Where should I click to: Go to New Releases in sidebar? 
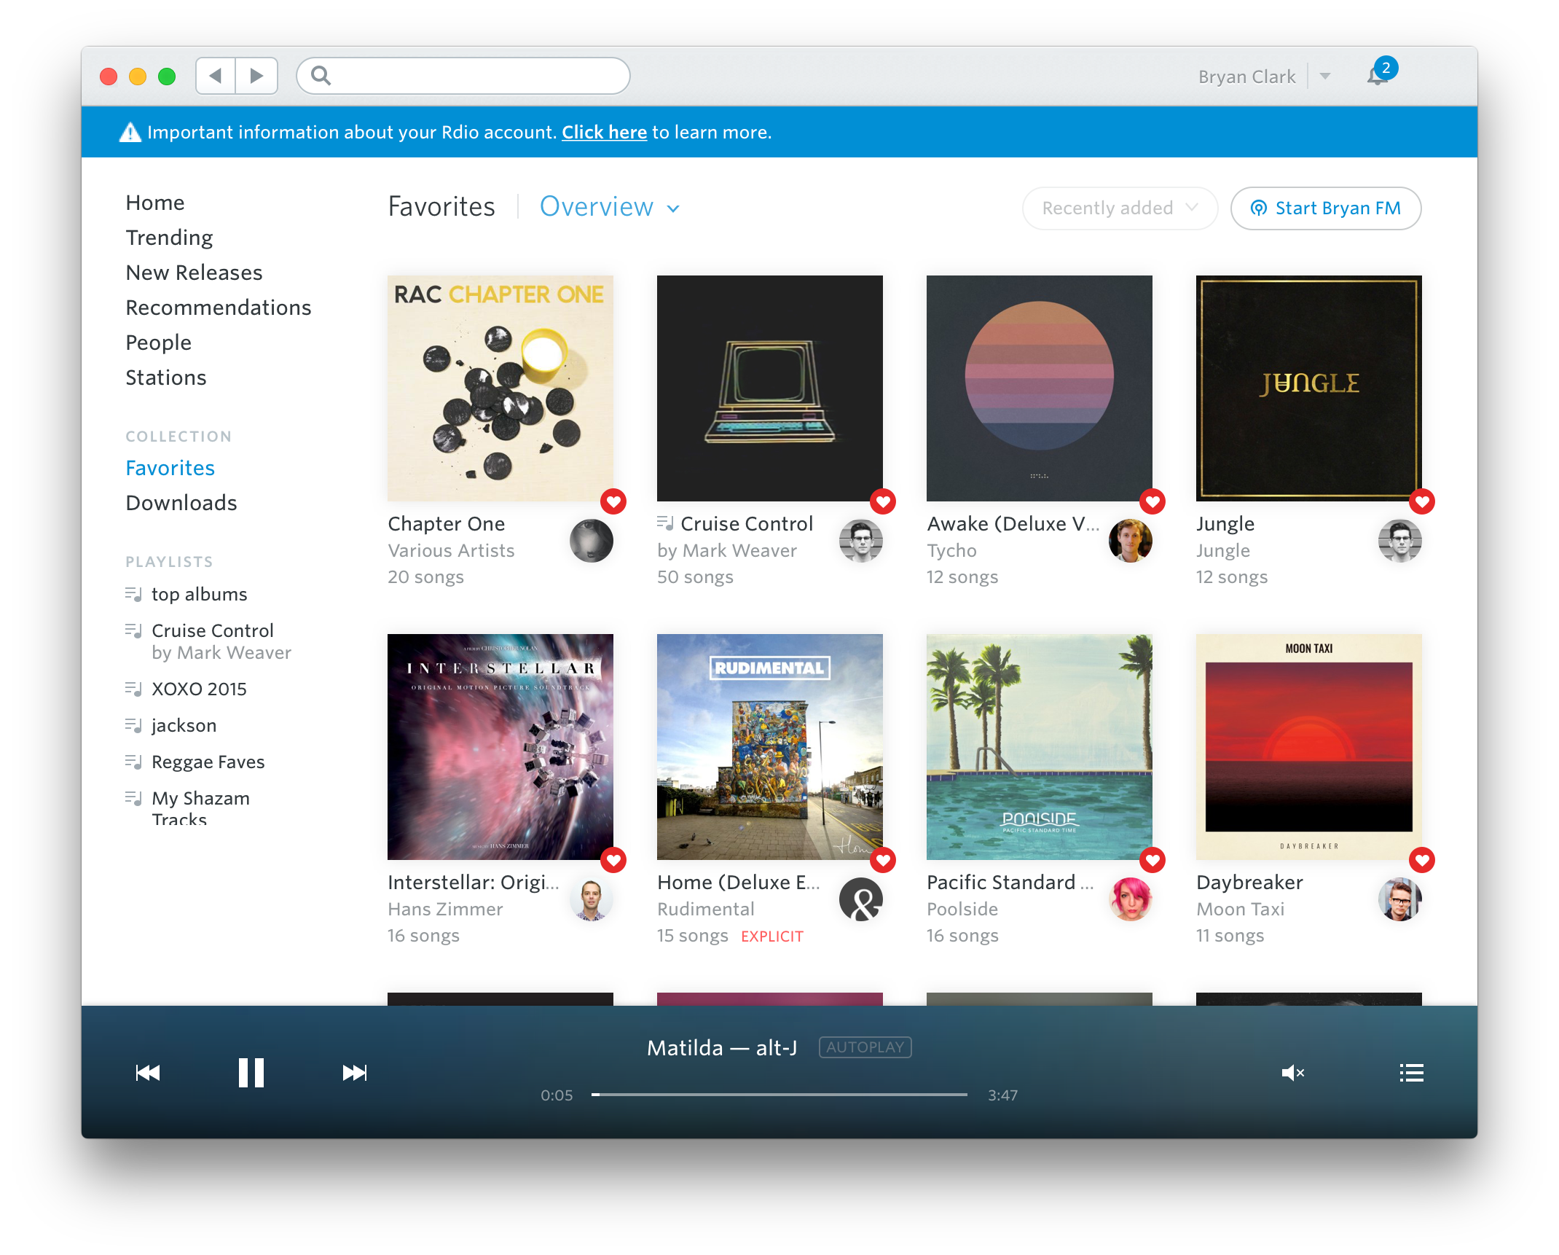(x=194, y=273)
